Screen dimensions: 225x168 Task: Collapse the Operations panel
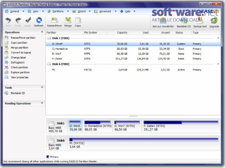(x=42, y=32)
